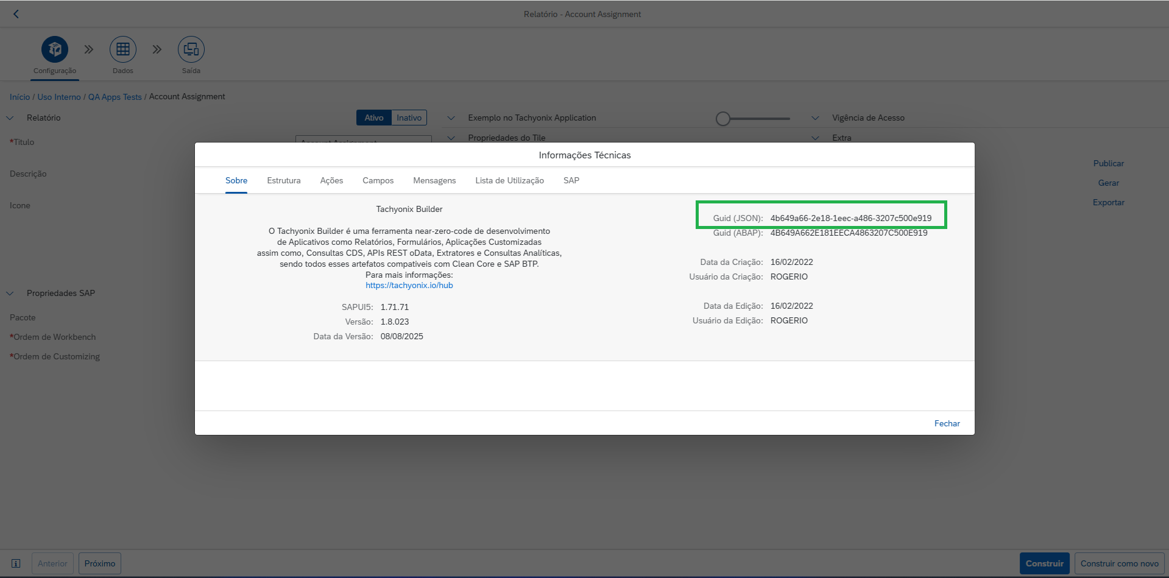Open the Dados step grid icon
Image resolution: width=1169 pixels, height=578 pixels.
123,49
